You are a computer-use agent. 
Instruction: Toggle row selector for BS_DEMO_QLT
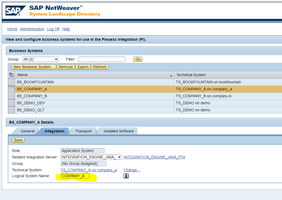coord(11,110)
